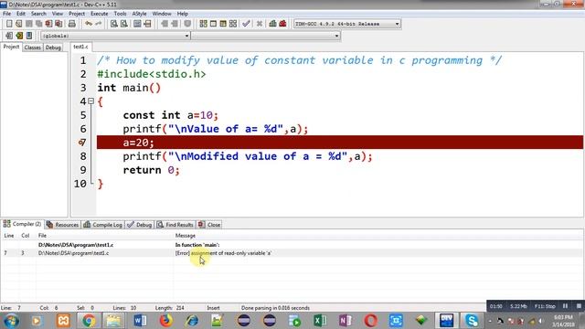Switch to the Find Results bottom tab
The image size is (585, 329).
175,225
